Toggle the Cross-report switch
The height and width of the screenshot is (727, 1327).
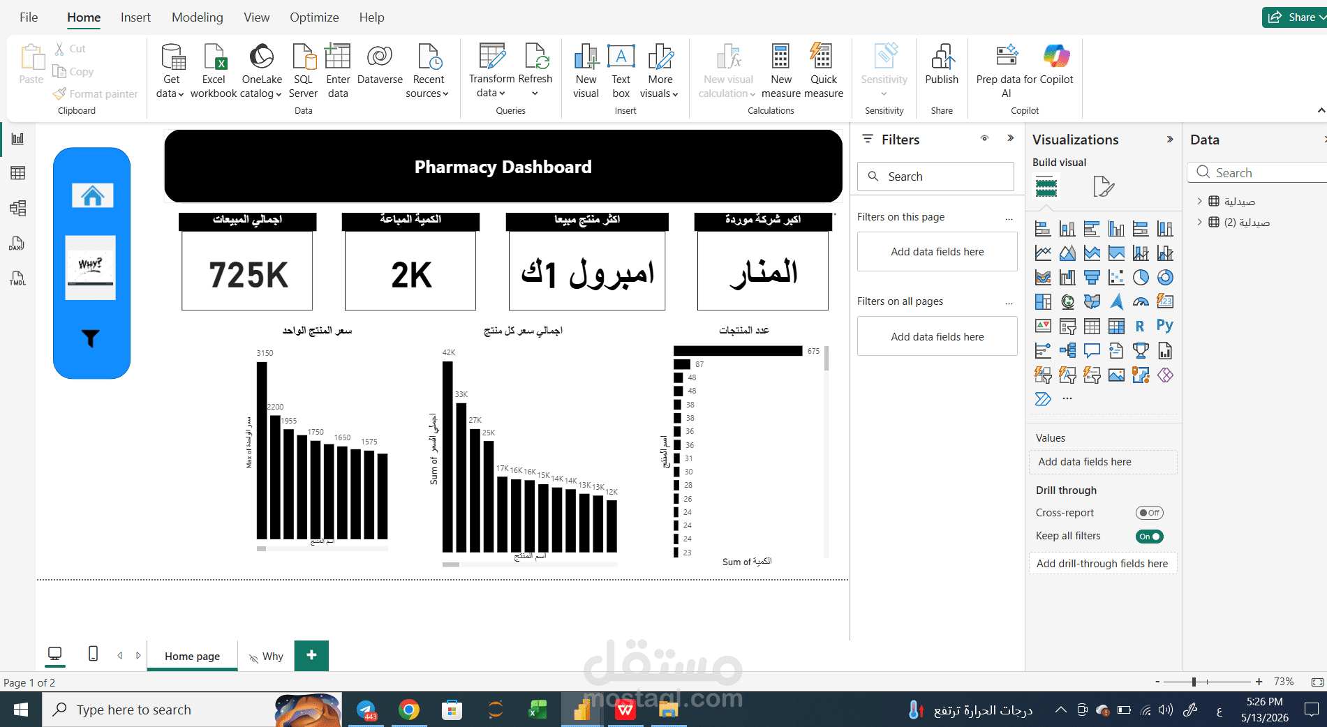pos(1149,513)
